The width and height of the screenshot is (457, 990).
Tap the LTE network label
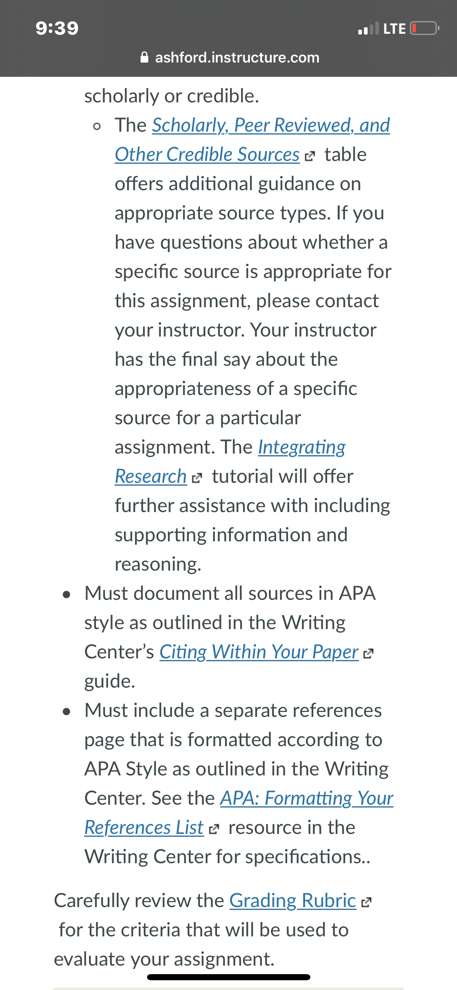[x=394, y=28]
